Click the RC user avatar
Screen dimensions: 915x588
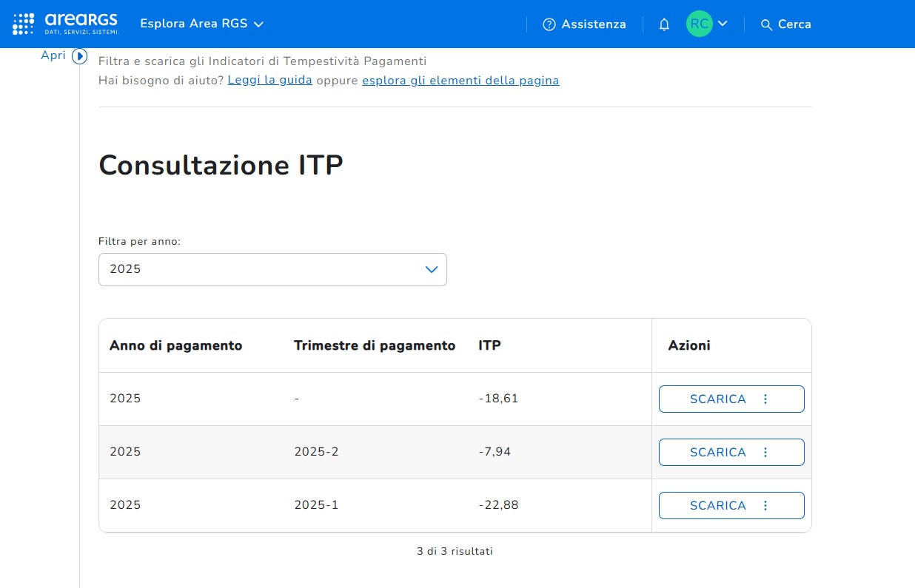(699, 24)
